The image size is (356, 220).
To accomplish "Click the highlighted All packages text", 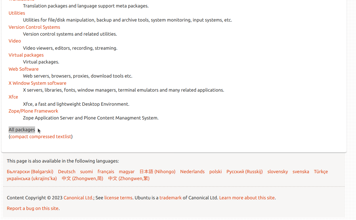I will (22, 130).
